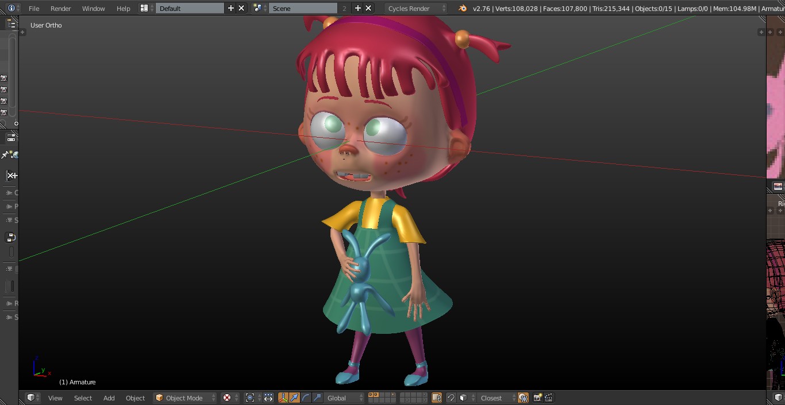785x405 pixels.
Task: Open the snap element type selector
Action: pos(467,398)
